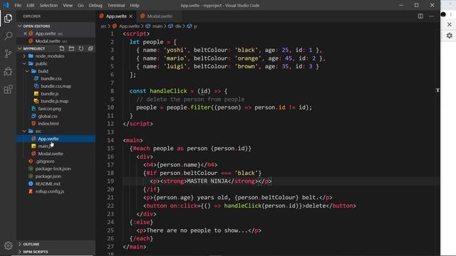Open the Extensions view

8,89
